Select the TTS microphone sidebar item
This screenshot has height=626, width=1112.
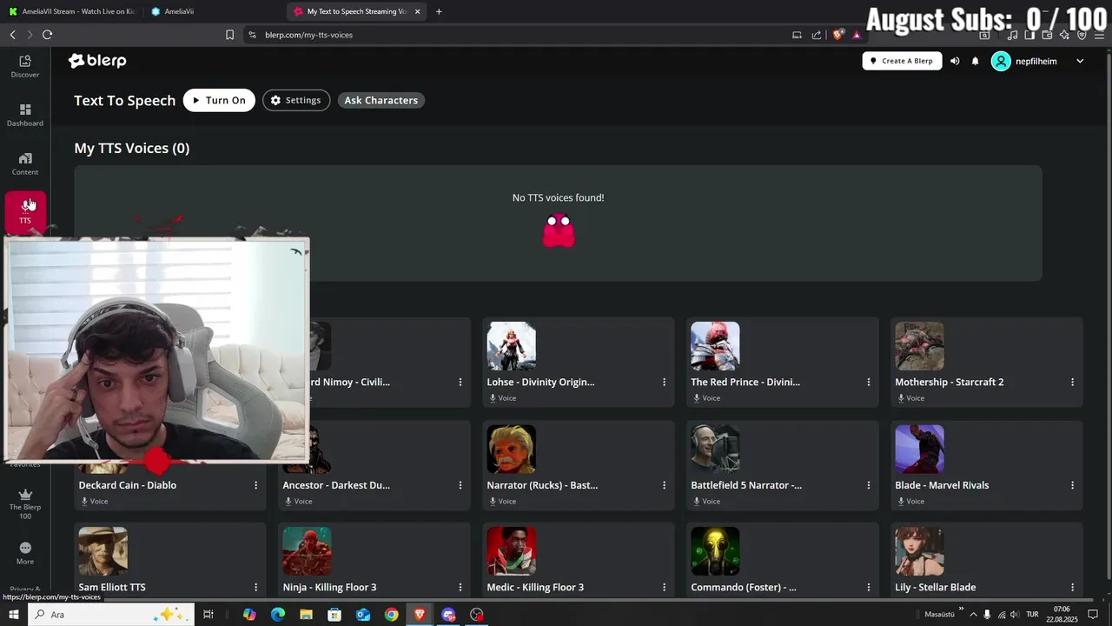[x=25, y=211]
